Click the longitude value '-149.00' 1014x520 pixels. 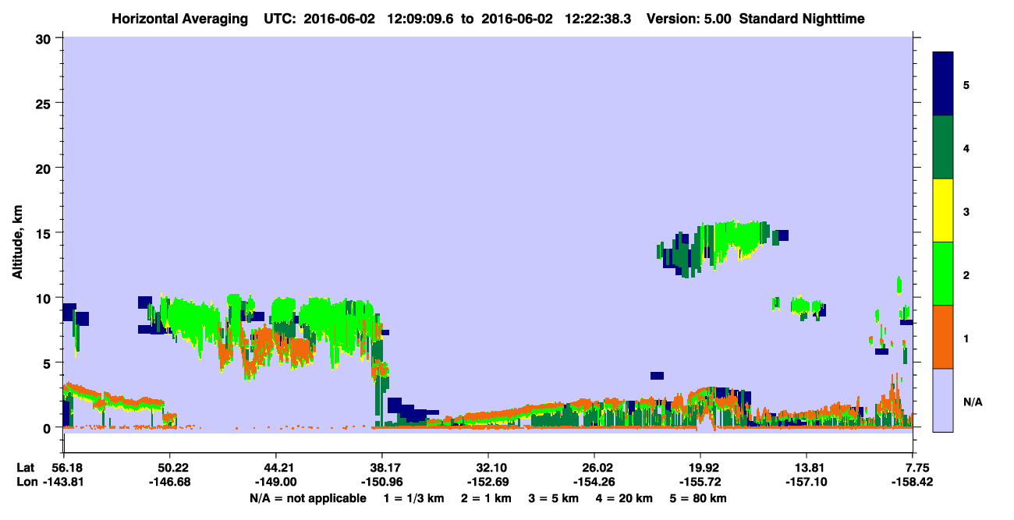point(276,482)
